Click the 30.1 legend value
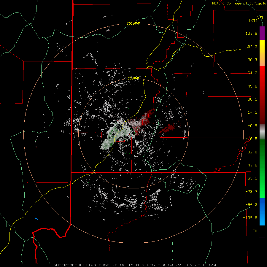Screen dimensions: 267x267 pyautogui.click(x=252, y=99)
